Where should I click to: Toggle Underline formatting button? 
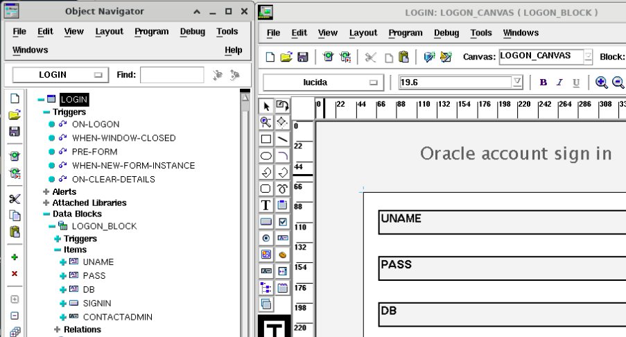576,83
